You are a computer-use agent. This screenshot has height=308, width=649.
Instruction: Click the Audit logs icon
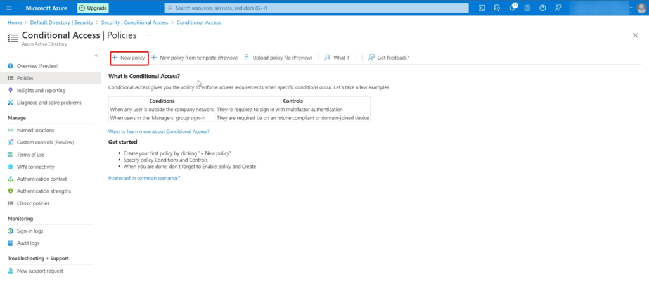(10, 243)
